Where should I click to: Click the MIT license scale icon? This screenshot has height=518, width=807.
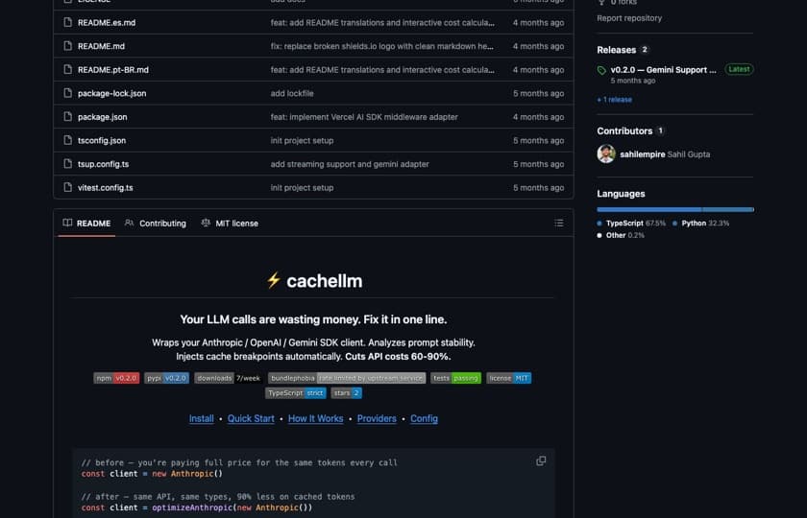point(206,223)
